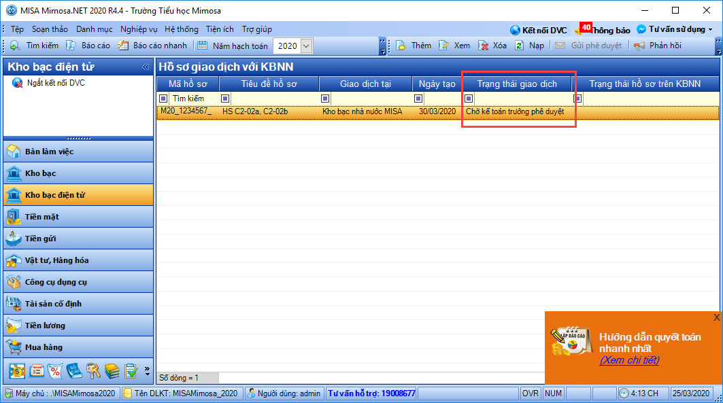The width and height of the screenshot is (723, 403).
Task: Toggle filter box for Tiêu đề hồ sơ column
Action: coord(225,99)
